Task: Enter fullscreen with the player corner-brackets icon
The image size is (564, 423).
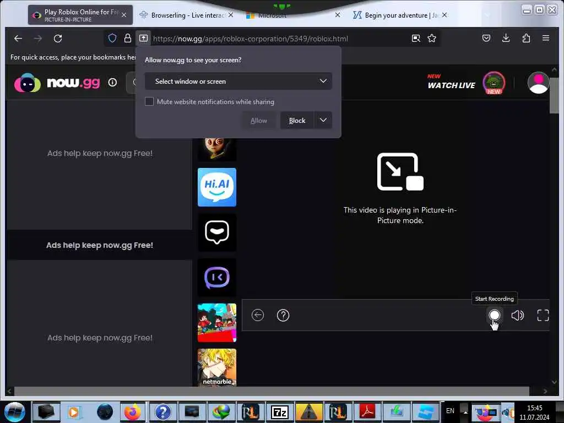Action: 543,316
